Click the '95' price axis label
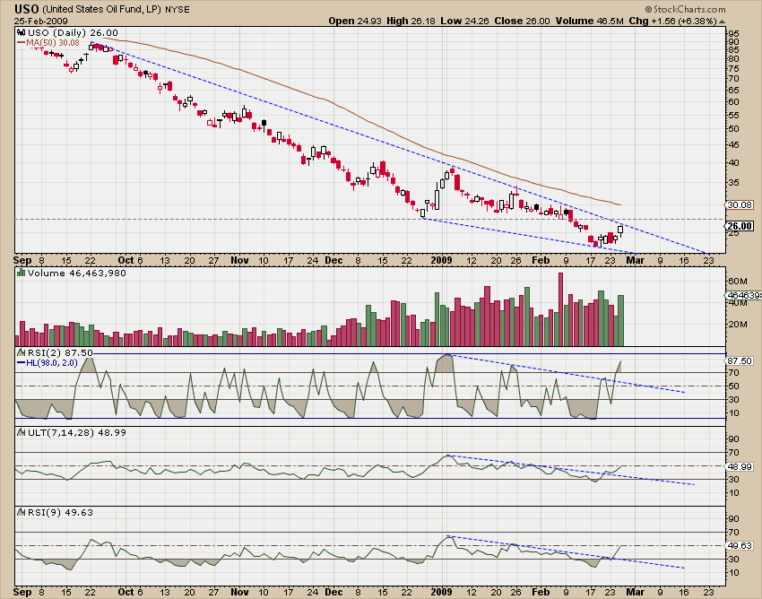Image resolution: width=762 pixels, height=599 pixels. point(733,33)
